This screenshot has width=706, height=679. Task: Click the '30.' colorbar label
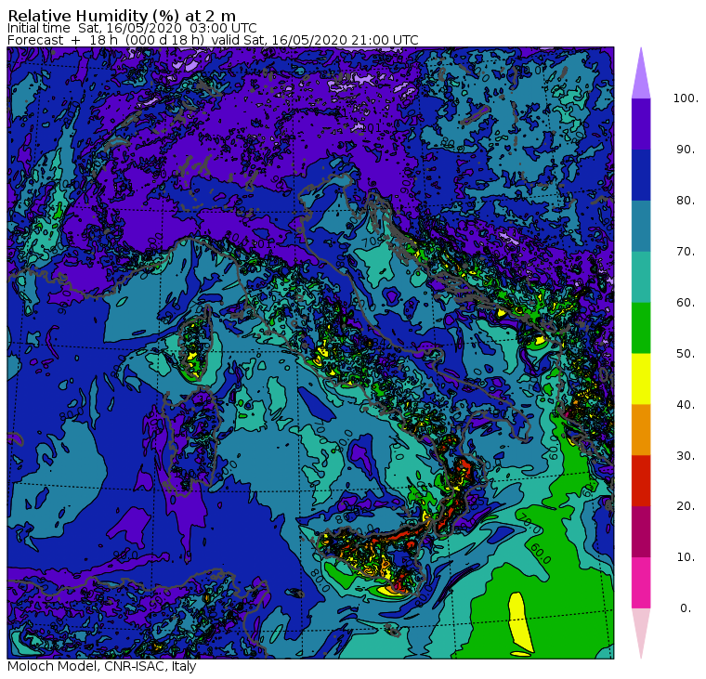tap(686, 456)
